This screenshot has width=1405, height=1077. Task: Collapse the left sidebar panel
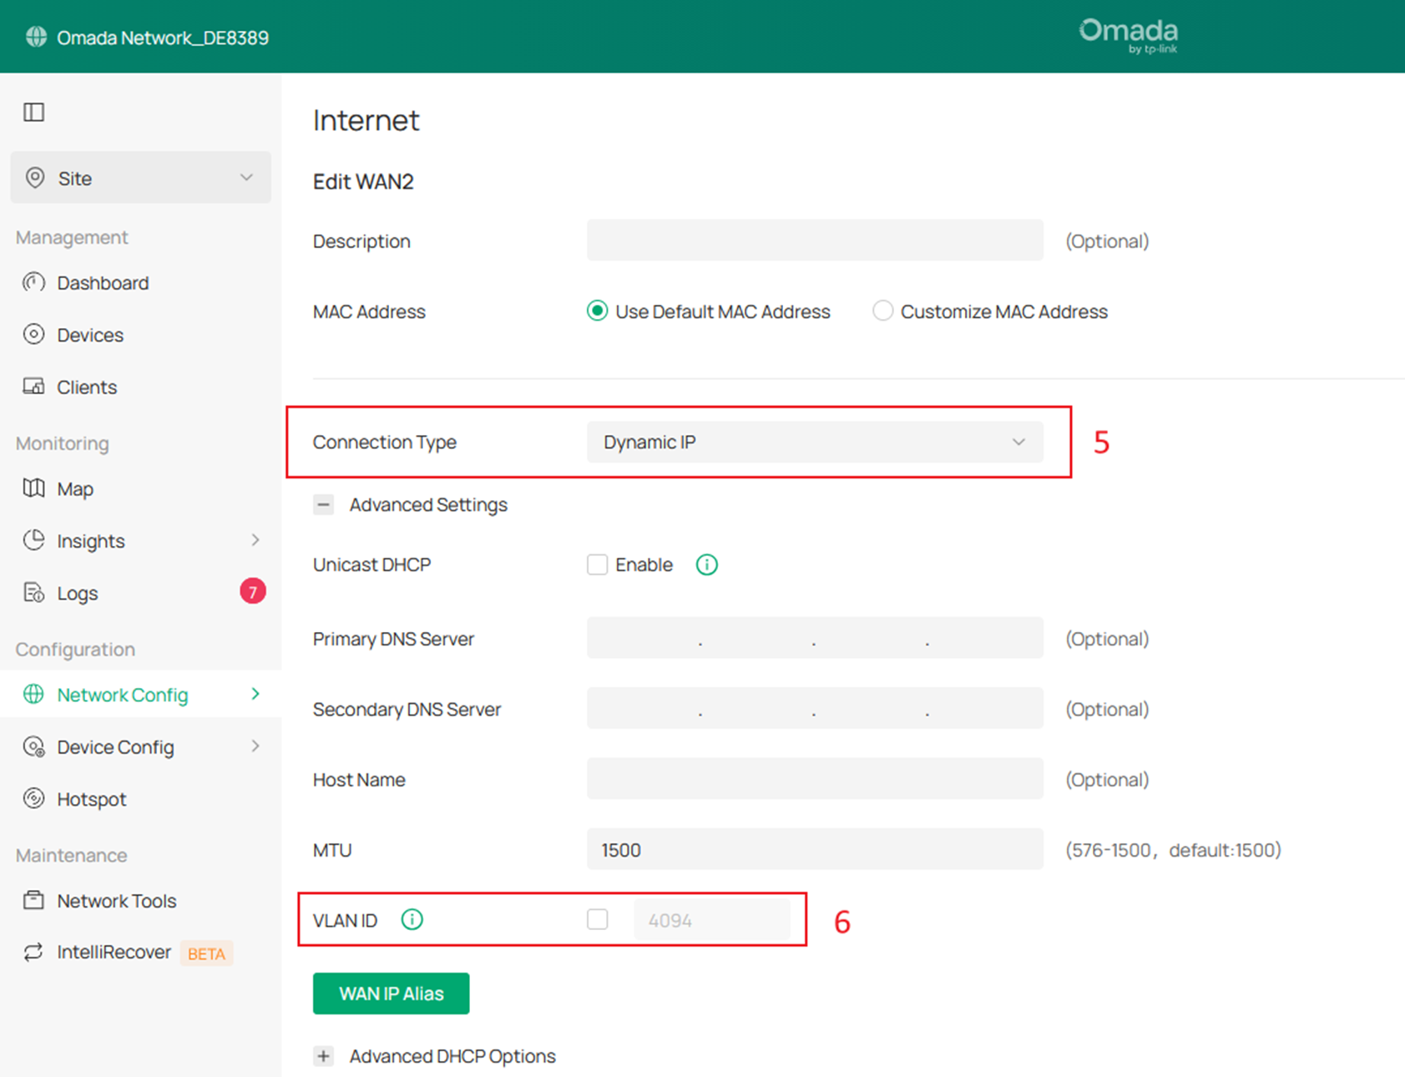pos(33,111)
